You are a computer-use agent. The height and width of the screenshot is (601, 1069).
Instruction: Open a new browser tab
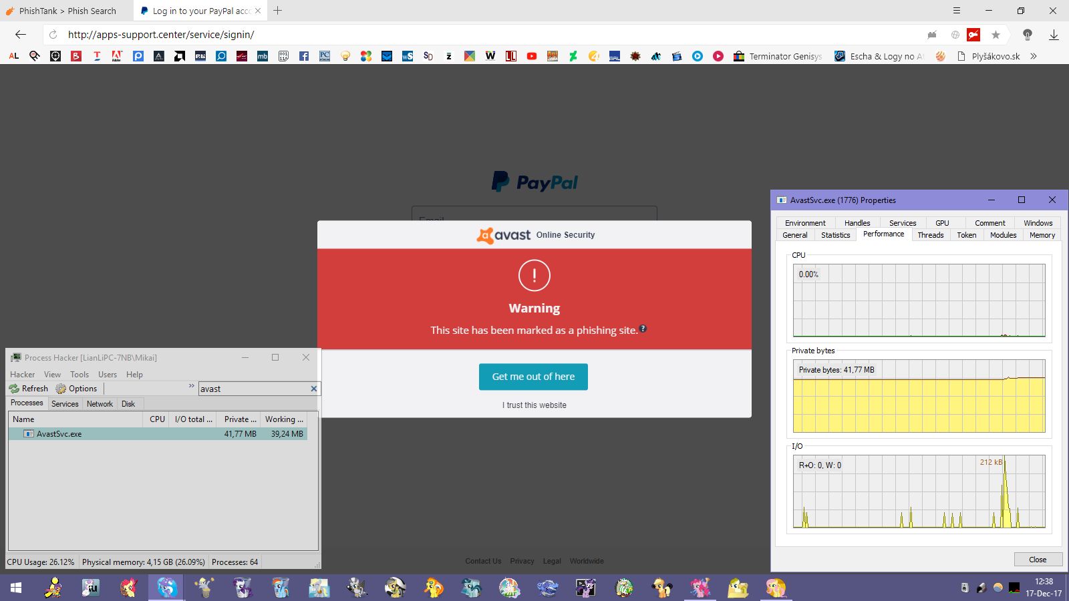pos(278,11)
